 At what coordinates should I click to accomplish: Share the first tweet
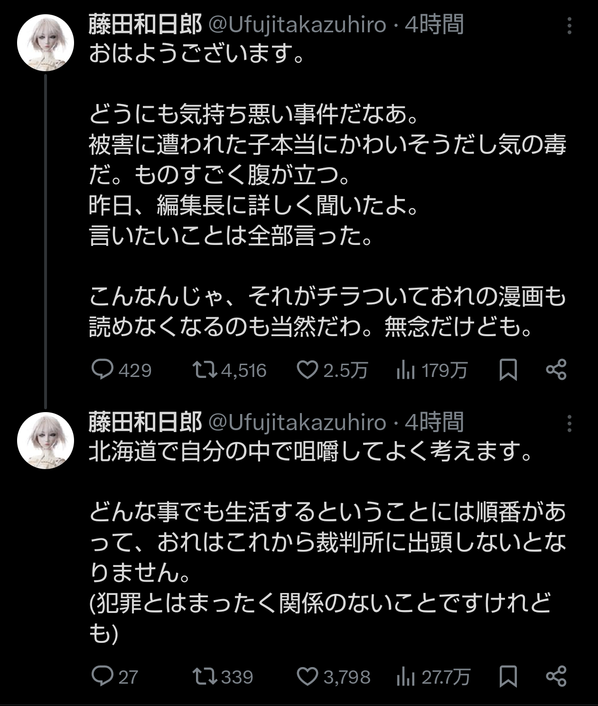point(556,370)
